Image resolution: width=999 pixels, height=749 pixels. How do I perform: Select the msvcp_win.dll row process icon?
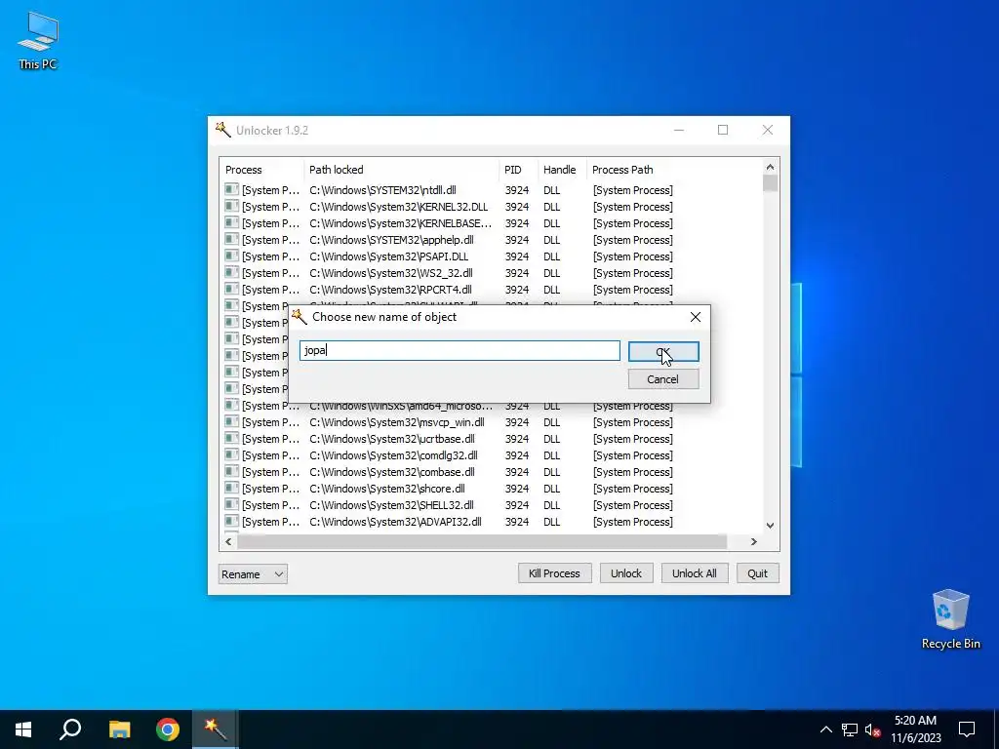231,421
